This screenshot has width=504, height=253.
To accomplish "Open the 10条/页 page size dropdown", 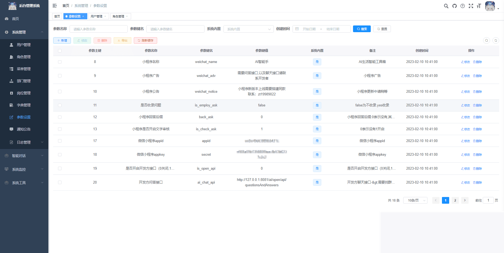I will coord(415,200).
